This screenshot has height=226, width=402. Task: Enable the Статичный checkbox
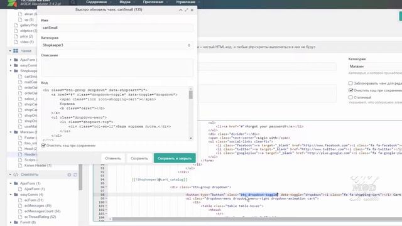click(x=350, y=97)
